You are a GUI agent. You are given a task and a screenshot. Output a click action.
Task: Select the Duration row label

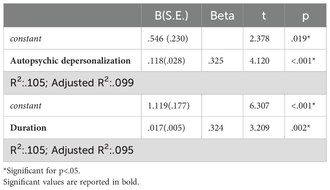click(x=28, y=128)
